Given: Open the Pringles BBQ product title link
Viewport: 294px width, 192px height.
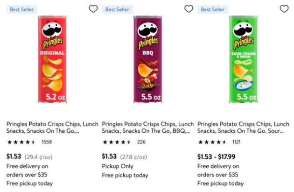Looking at the screenshot, I should tap(148, 128).
